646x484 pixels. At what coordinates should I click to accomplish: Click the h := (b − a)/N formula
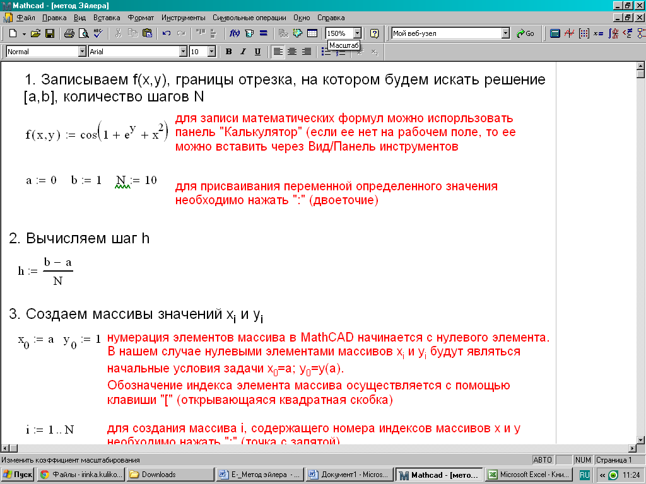click(45, 271)
